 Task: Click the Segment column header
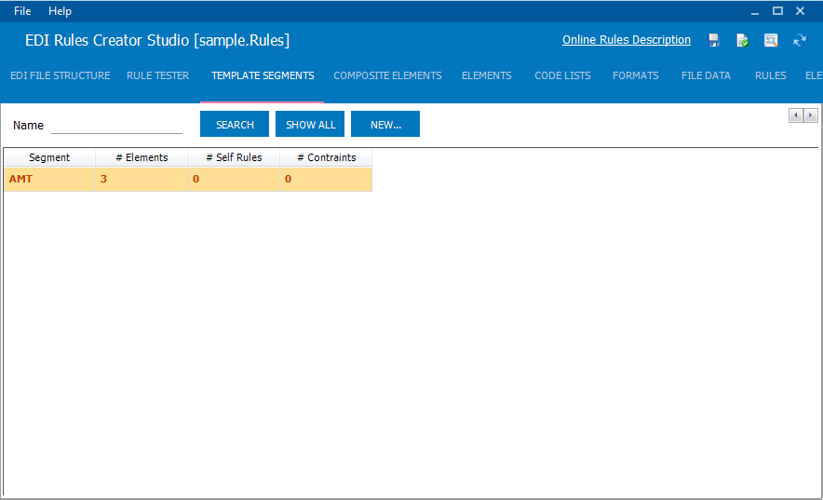pos(49,157)
